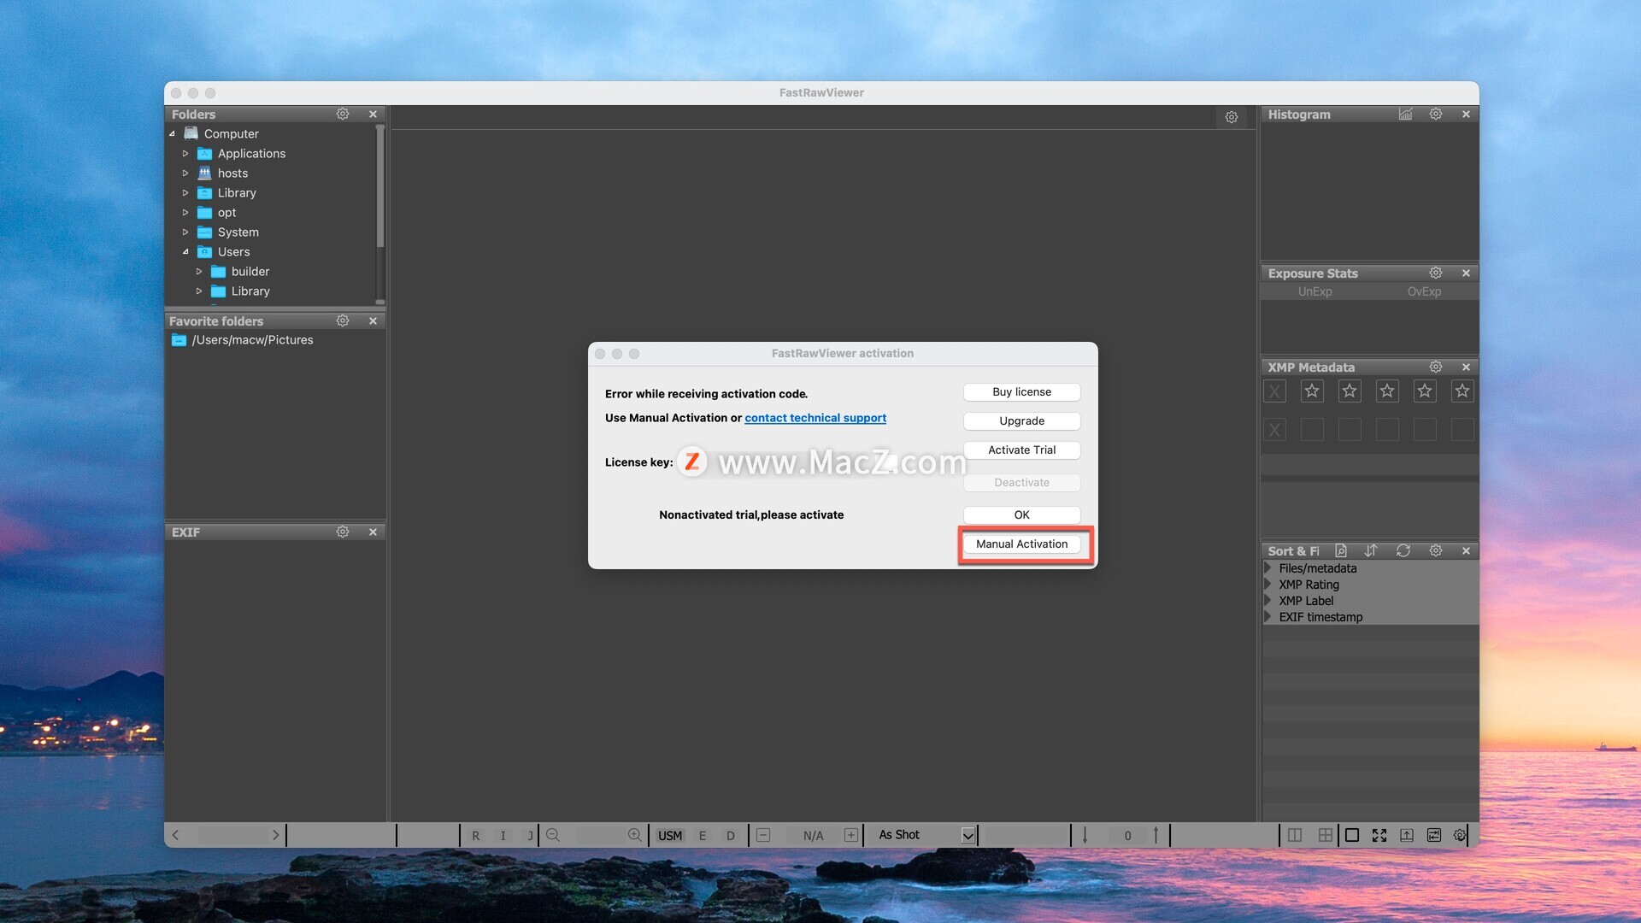The height and width of the screenshot is (923, 1641).
Task: Close the Histogram panel
Action: [1466, 114]
